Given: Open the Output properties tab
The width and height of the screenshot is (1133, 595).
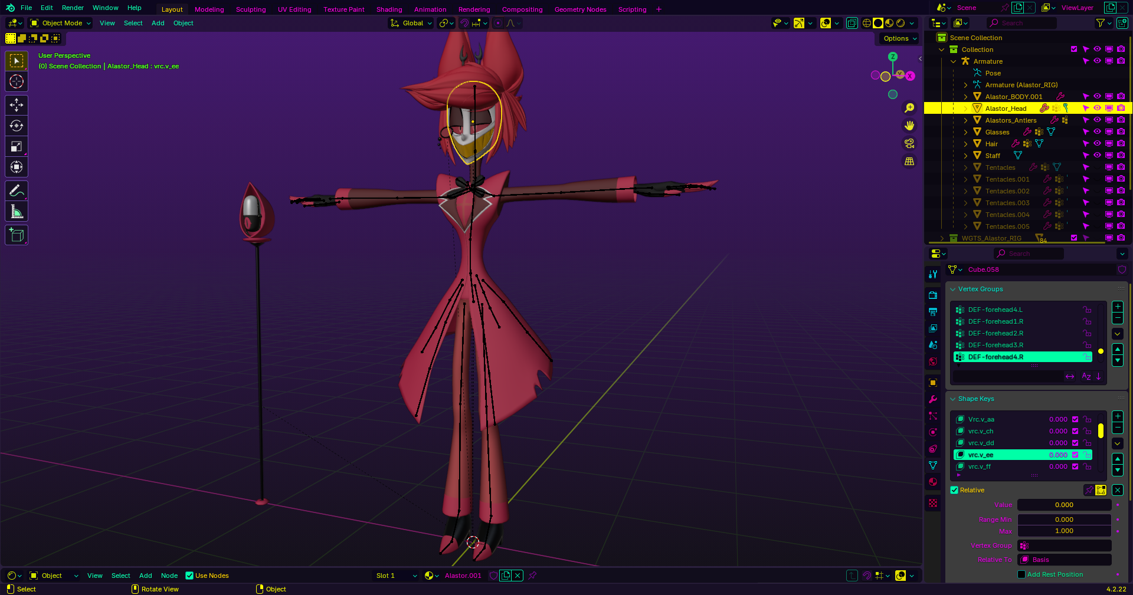Looking at the screenshot, I should coord(933,311).
